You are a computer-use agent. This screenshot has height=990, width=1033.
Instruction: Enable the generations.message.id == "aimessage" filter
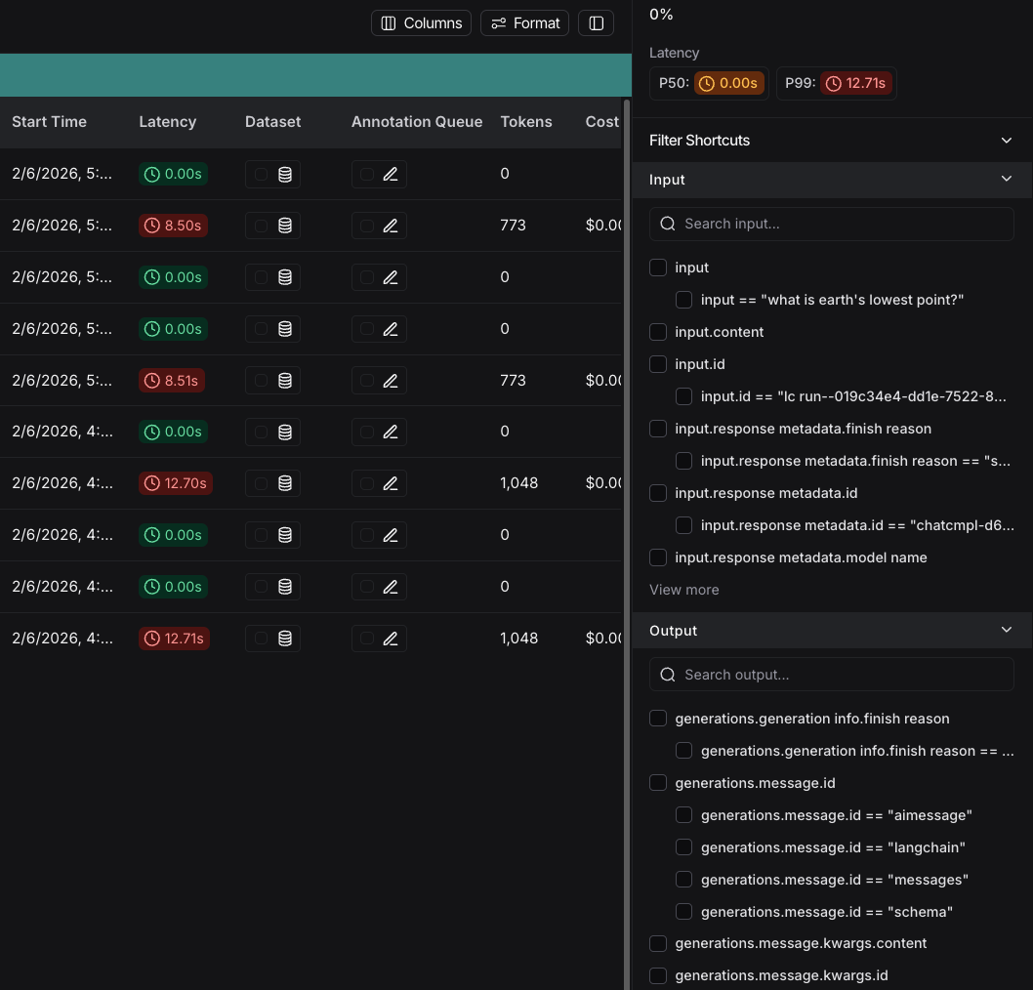[683, 814]
